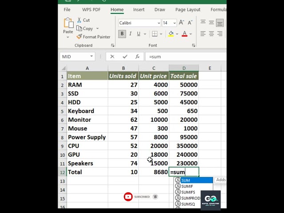Screen dimensions: 284x213
Task: Choose SUMSQ from the autocomplete list
Action: (x=188, y=204)
